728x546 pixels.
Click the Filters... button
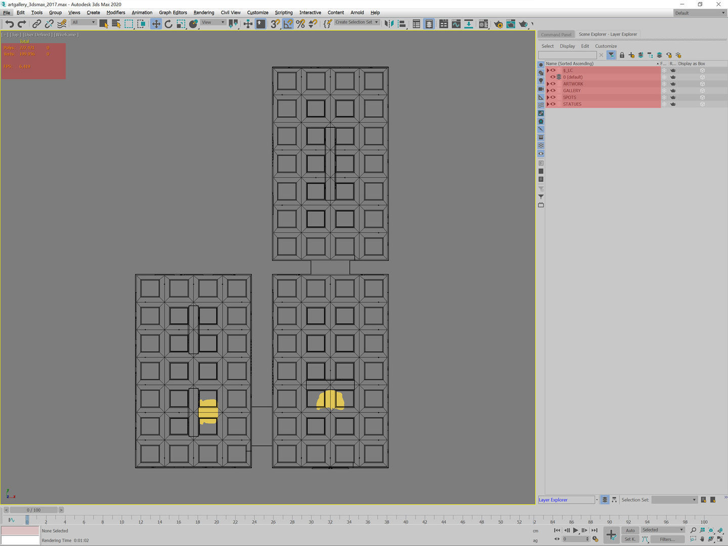[667, 539]
